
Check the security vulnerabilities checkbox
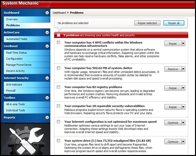click(58, 106)
